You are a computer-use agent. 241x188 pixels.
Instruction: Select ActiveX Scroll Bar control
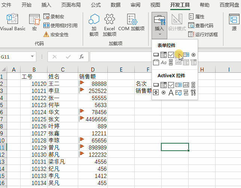pyautogui.click(x=193, y=85)
